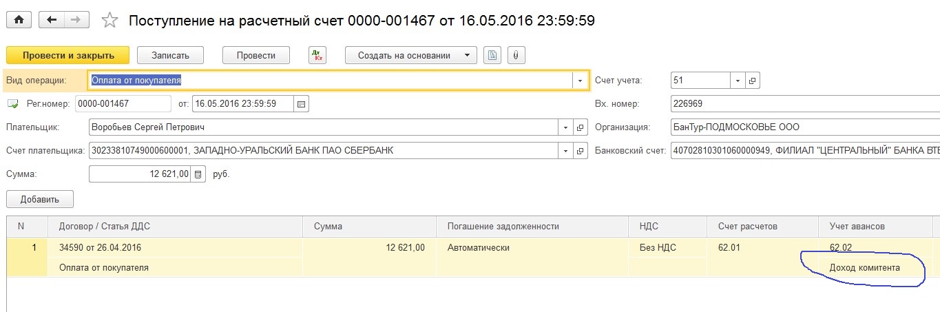
Task: Open the calculator in the Сумма field
Action: coord(198,174)
